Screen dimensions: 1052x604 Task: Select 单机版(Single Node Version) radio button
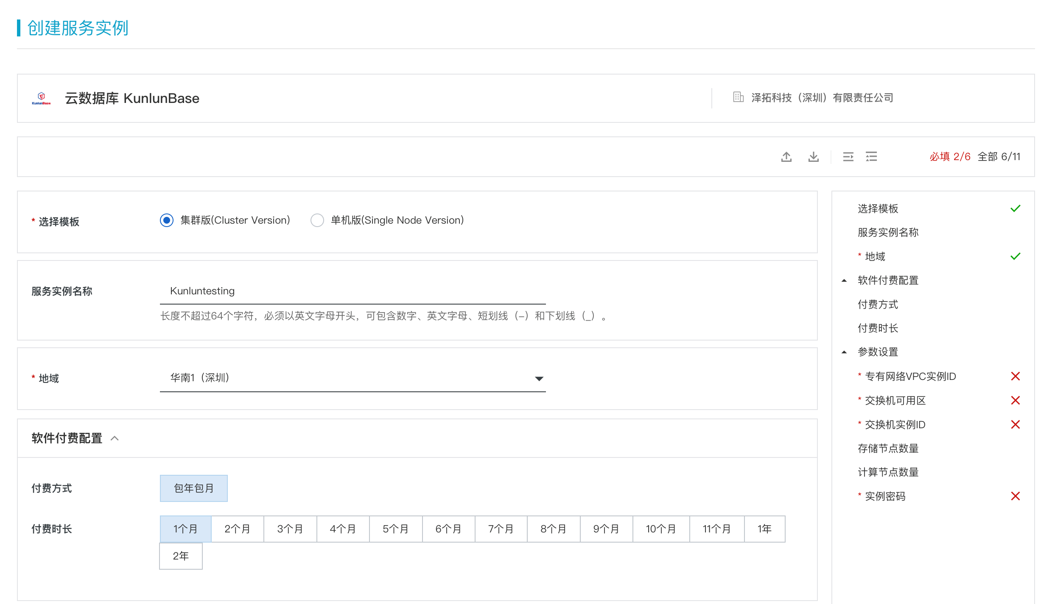tap(317, 220)
